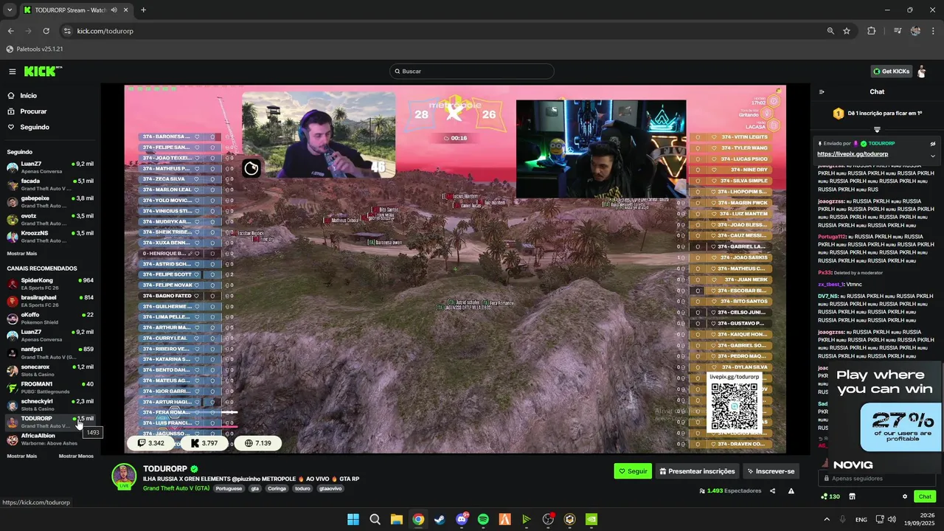This screenshot has width=944, height=531.
Task: Open Chrome extensions puzzle icon
Action: click(x=872, y=31)
